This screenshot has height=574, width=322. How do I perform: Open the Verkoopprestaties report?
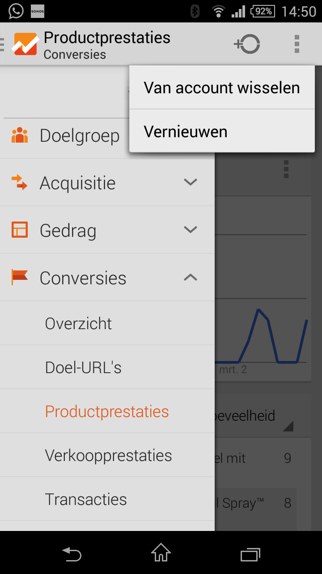coord(109,456)
